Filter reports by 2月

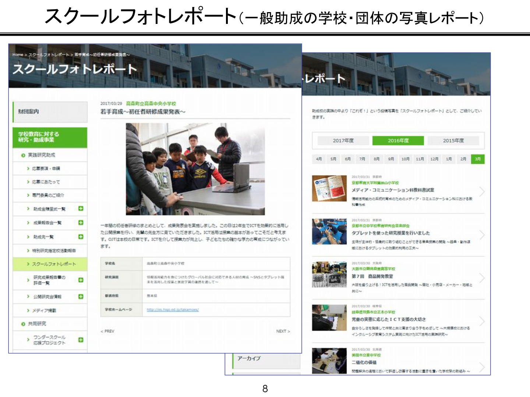click(x=463, y=159)
